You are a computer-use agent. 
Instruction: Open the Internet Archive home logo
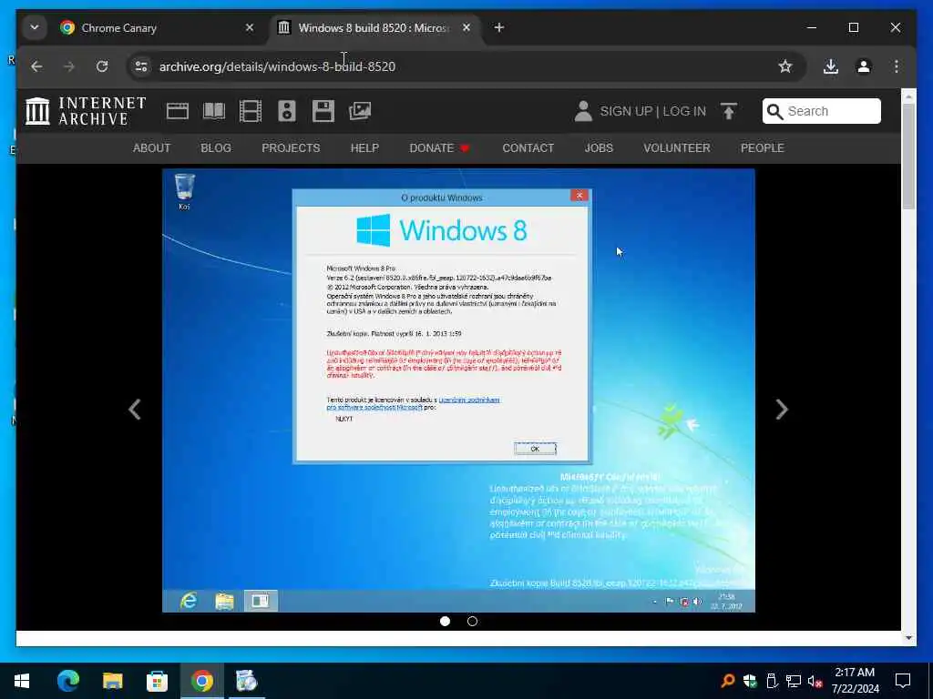coord(86,111)
